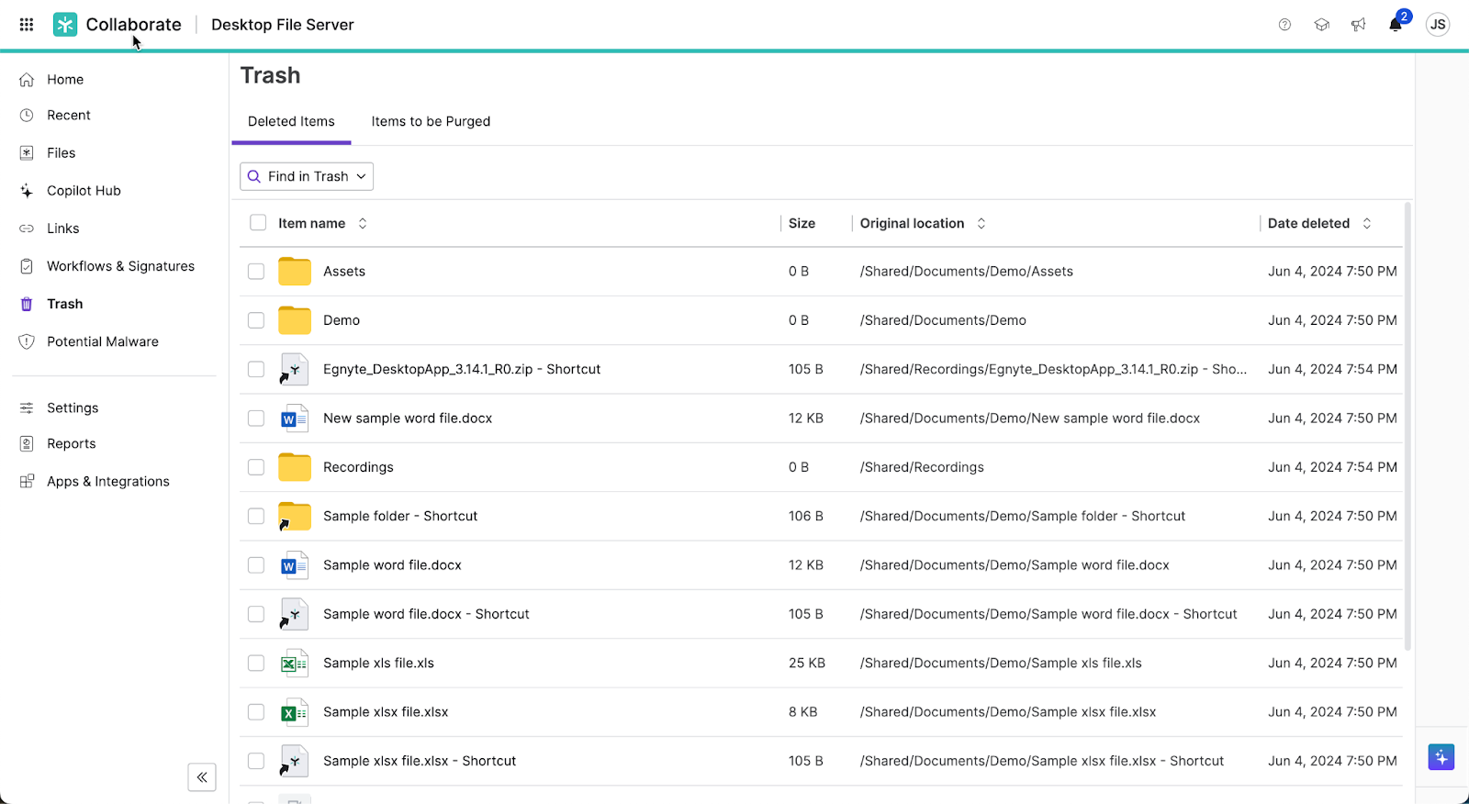Tick the checkbox for Sample xls file.xls
This screenshot has height=804, width=1469.
coord(256,664)
